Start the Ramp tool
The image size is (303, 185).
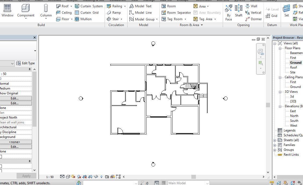(114, 13)
